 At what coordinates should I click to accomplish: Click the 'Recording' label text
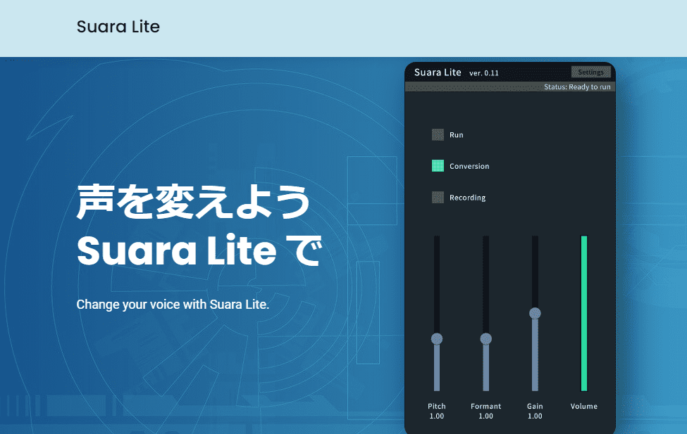click(467, 198)
